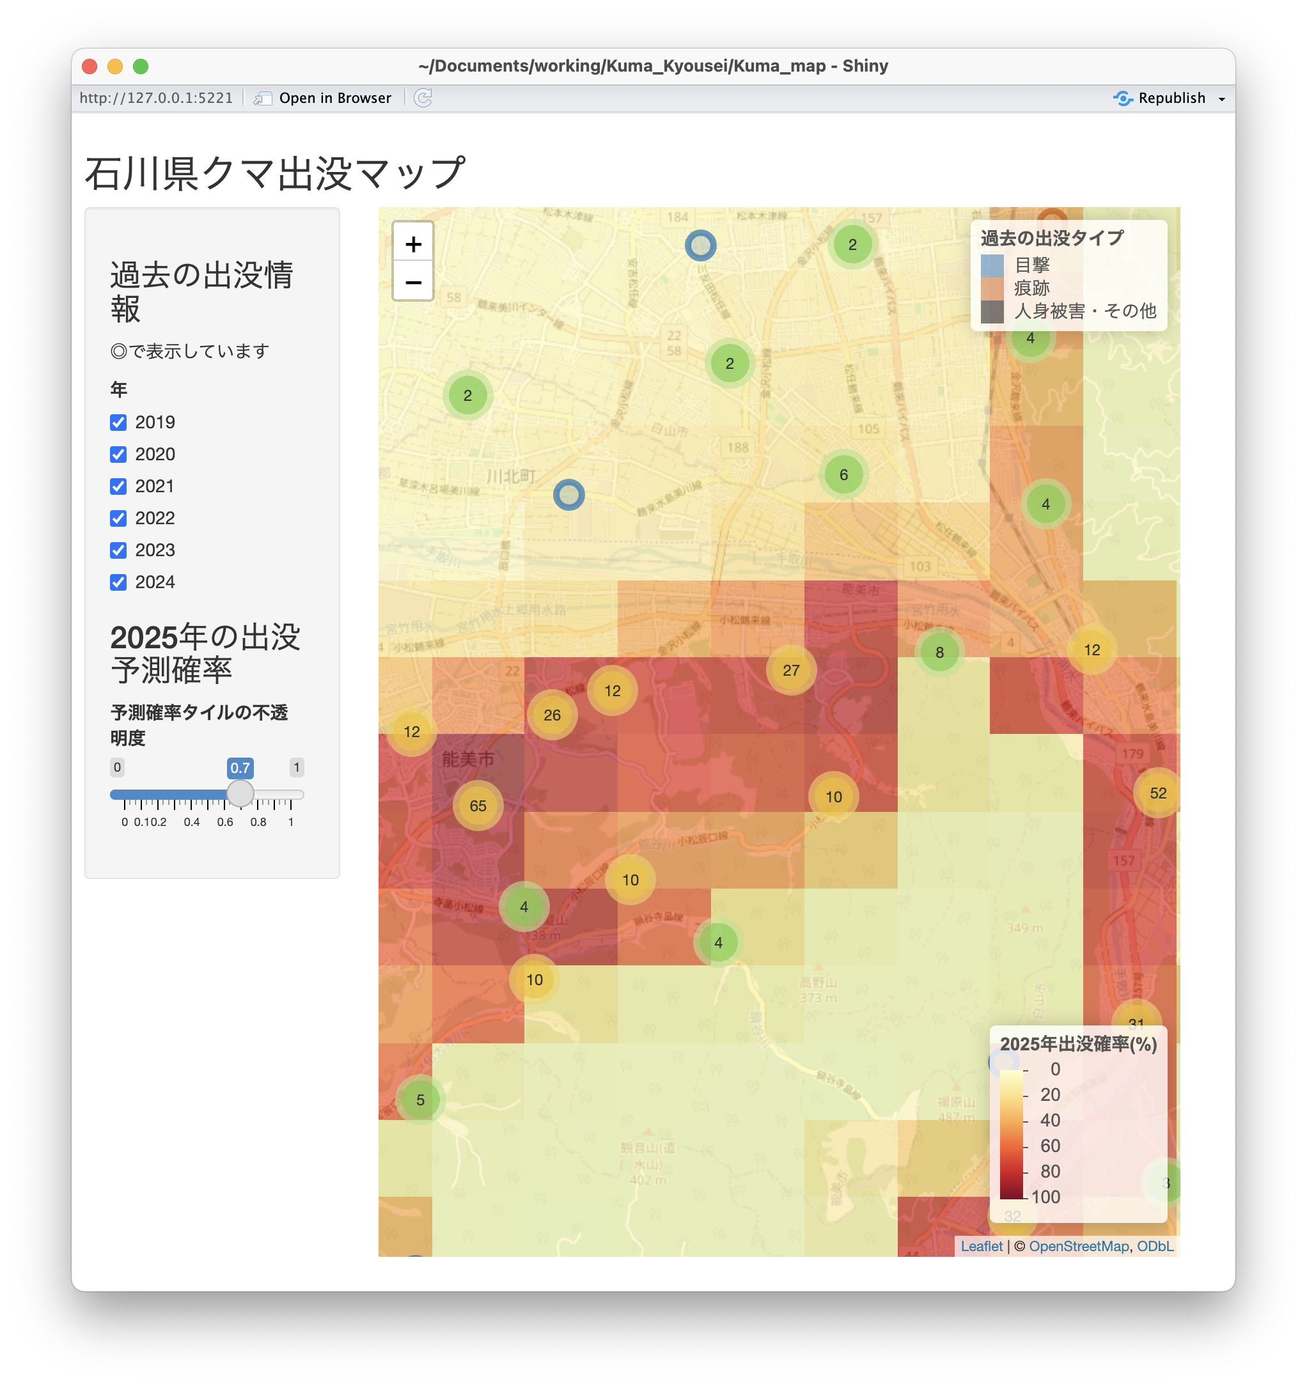The width and height of the screenshot is (1307, 1386).
Task: Open the cluster marker labeled 8
Action: [939, 652]
